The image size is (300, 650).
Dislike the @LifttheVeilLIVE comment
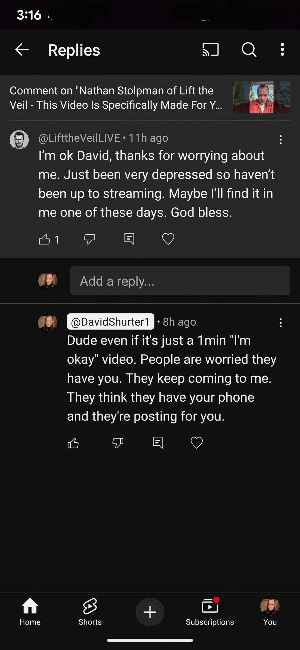tap(89, 239)
